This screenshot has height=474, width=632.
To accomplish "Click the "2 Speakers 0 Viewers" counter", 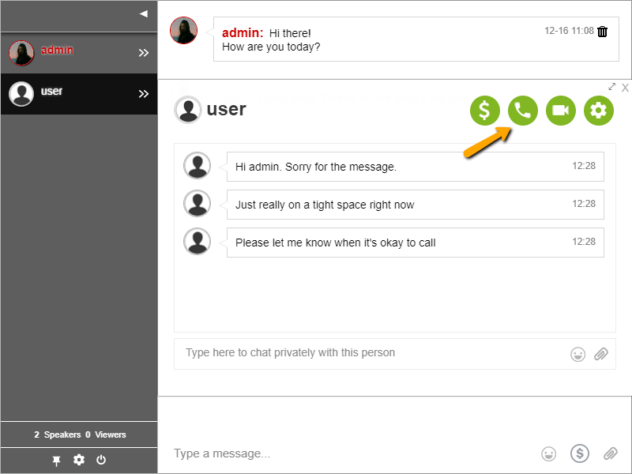I will (78, 434).
